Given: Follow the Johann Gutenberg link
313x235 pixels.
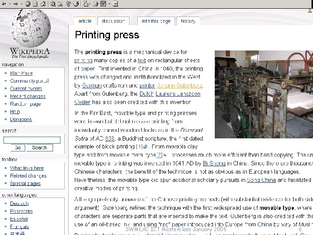Looking at the screenshot, I should (x=180, y=85).
